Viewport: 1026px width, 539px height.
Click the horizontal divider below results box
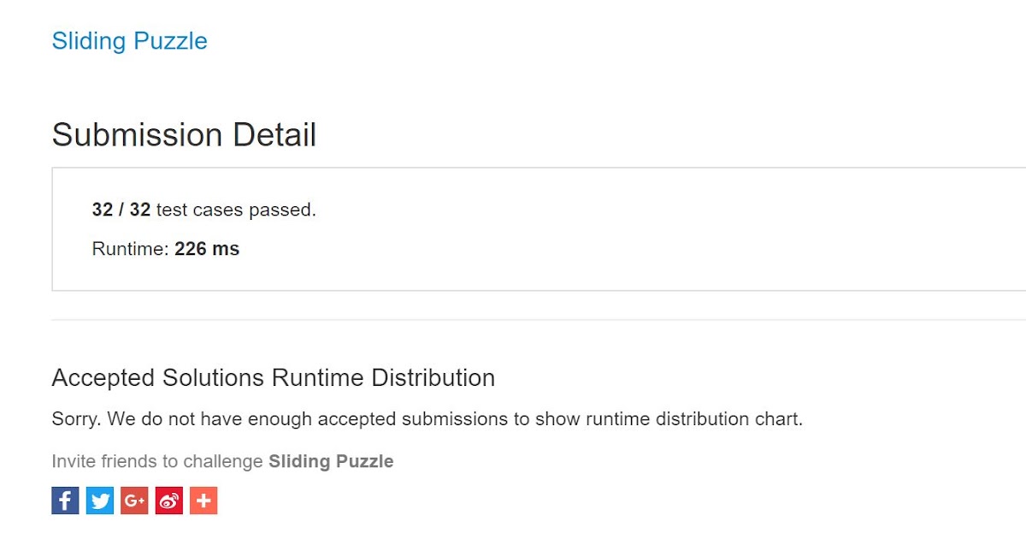(513, 320)
